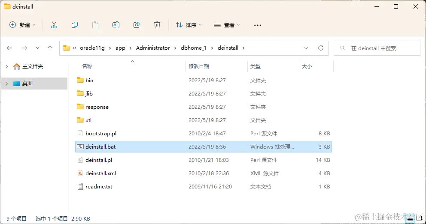Click the deinstall.bat batch file icon
Viewport: 426px width, 224px height.
point(80,146)
